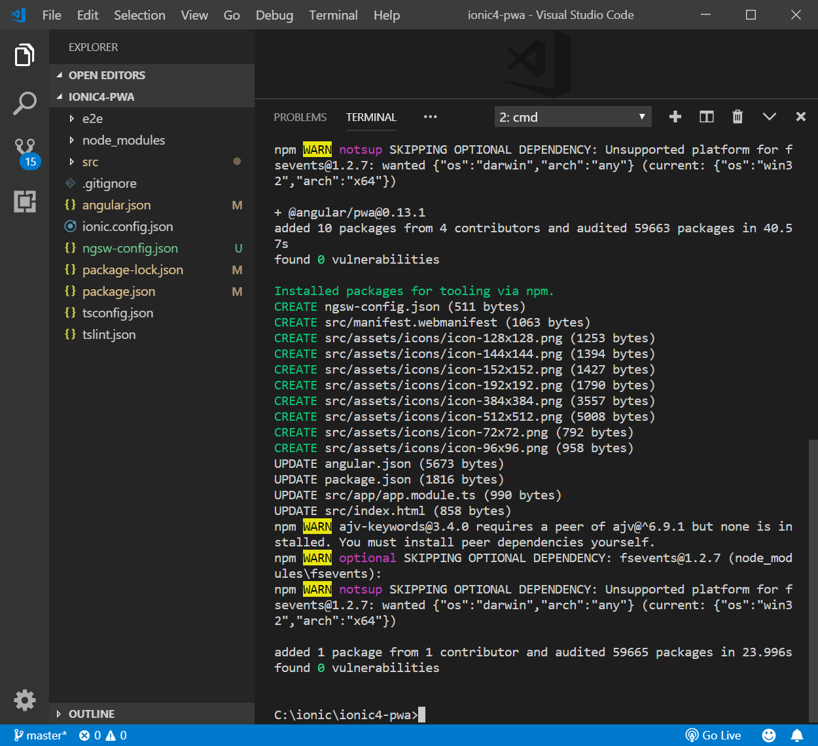Screen dimensions: 818x746
Task: Switch to the PROBLEMS tab
Action: [300, 117]
